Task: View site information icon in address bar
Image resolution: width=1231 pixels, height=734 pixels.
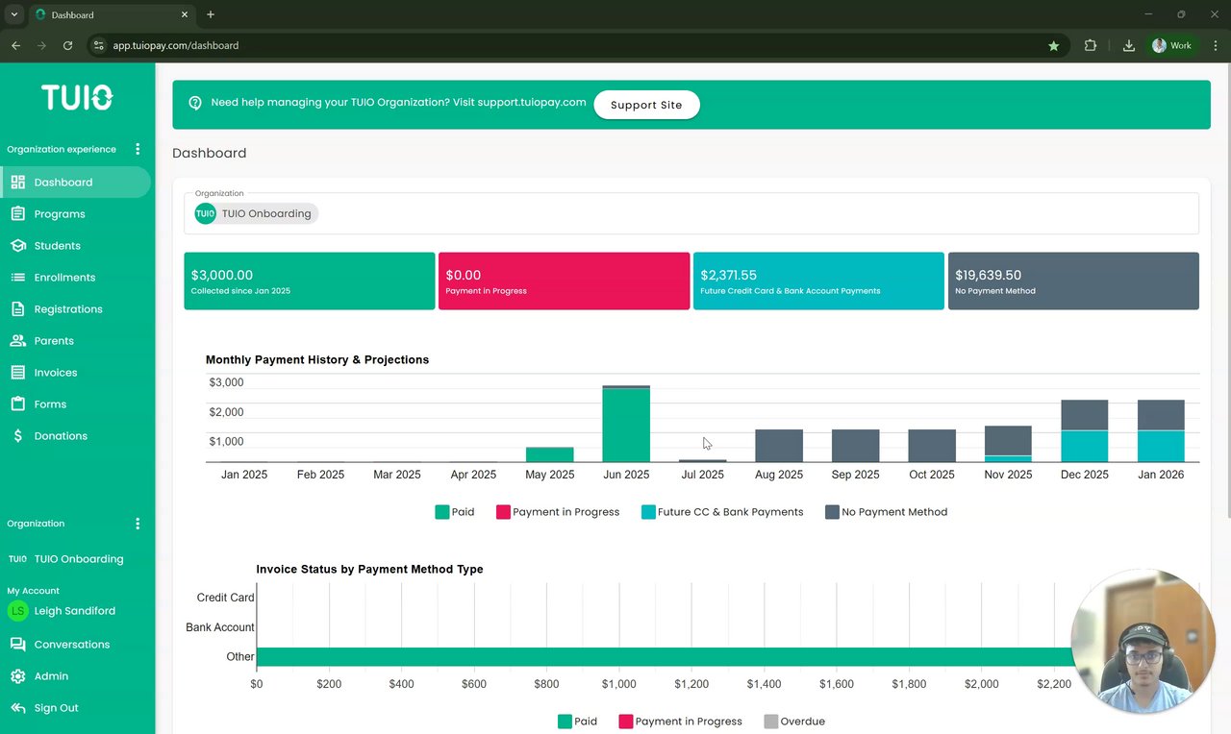Action: [98, 45]
